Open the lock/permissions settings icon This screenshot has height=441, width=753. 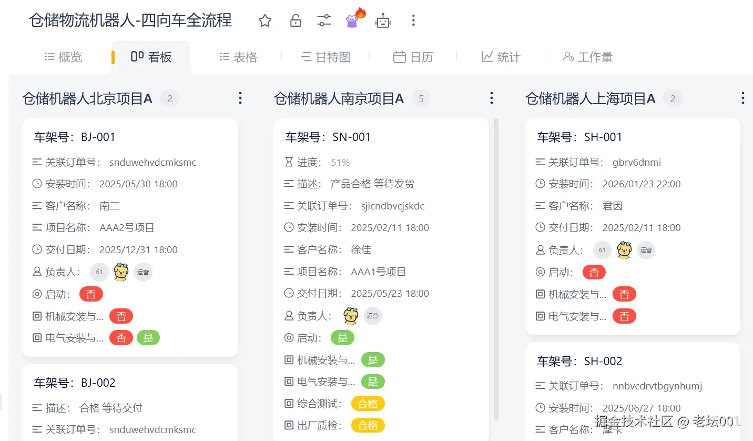click(295, 20)
